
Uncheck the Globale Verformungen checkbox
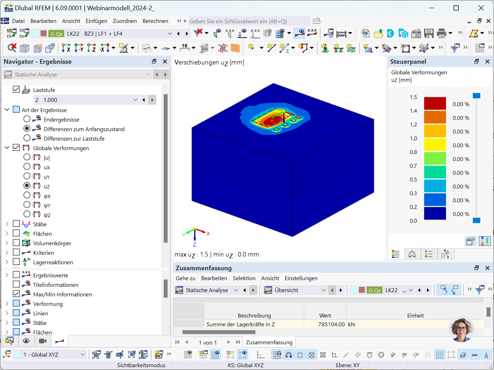click(x=16, y=148)
